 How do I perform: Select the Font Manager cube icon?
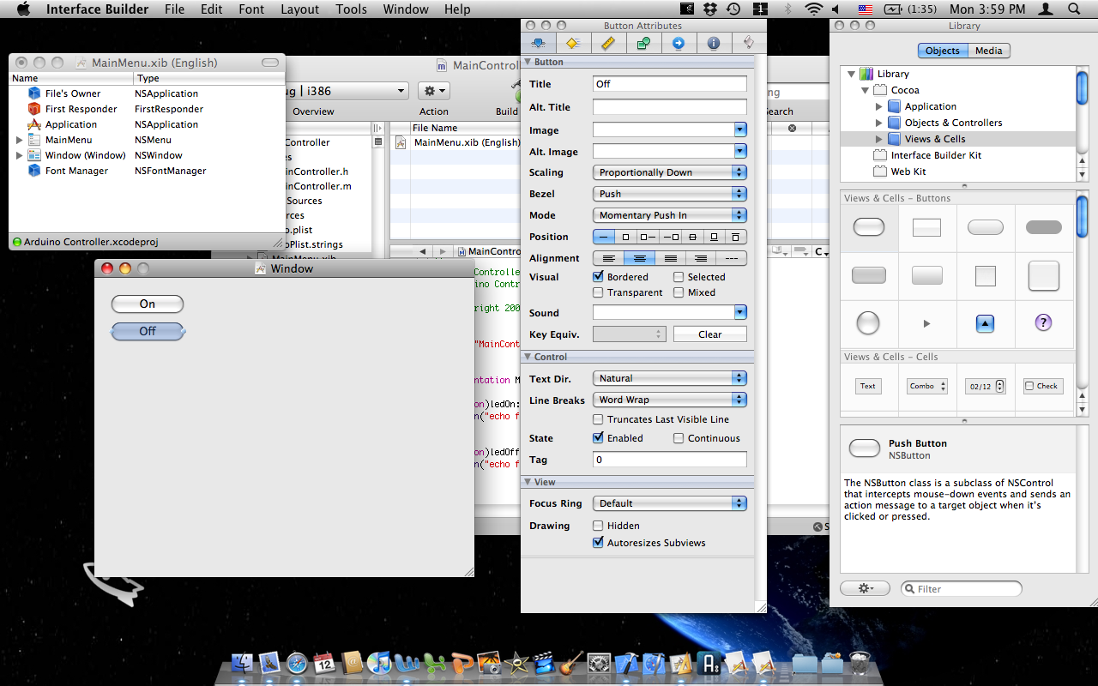click(x=34, y=171)
